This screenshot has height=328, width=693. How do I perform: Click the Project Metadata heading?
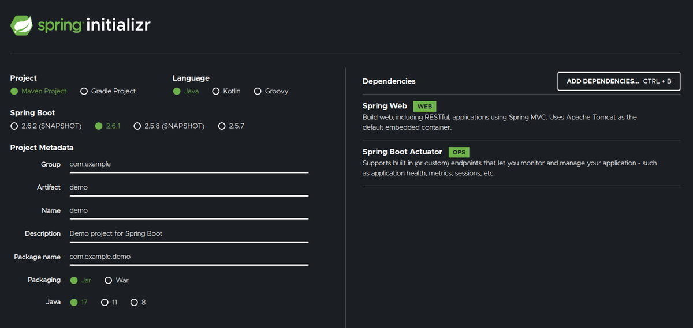42,148
